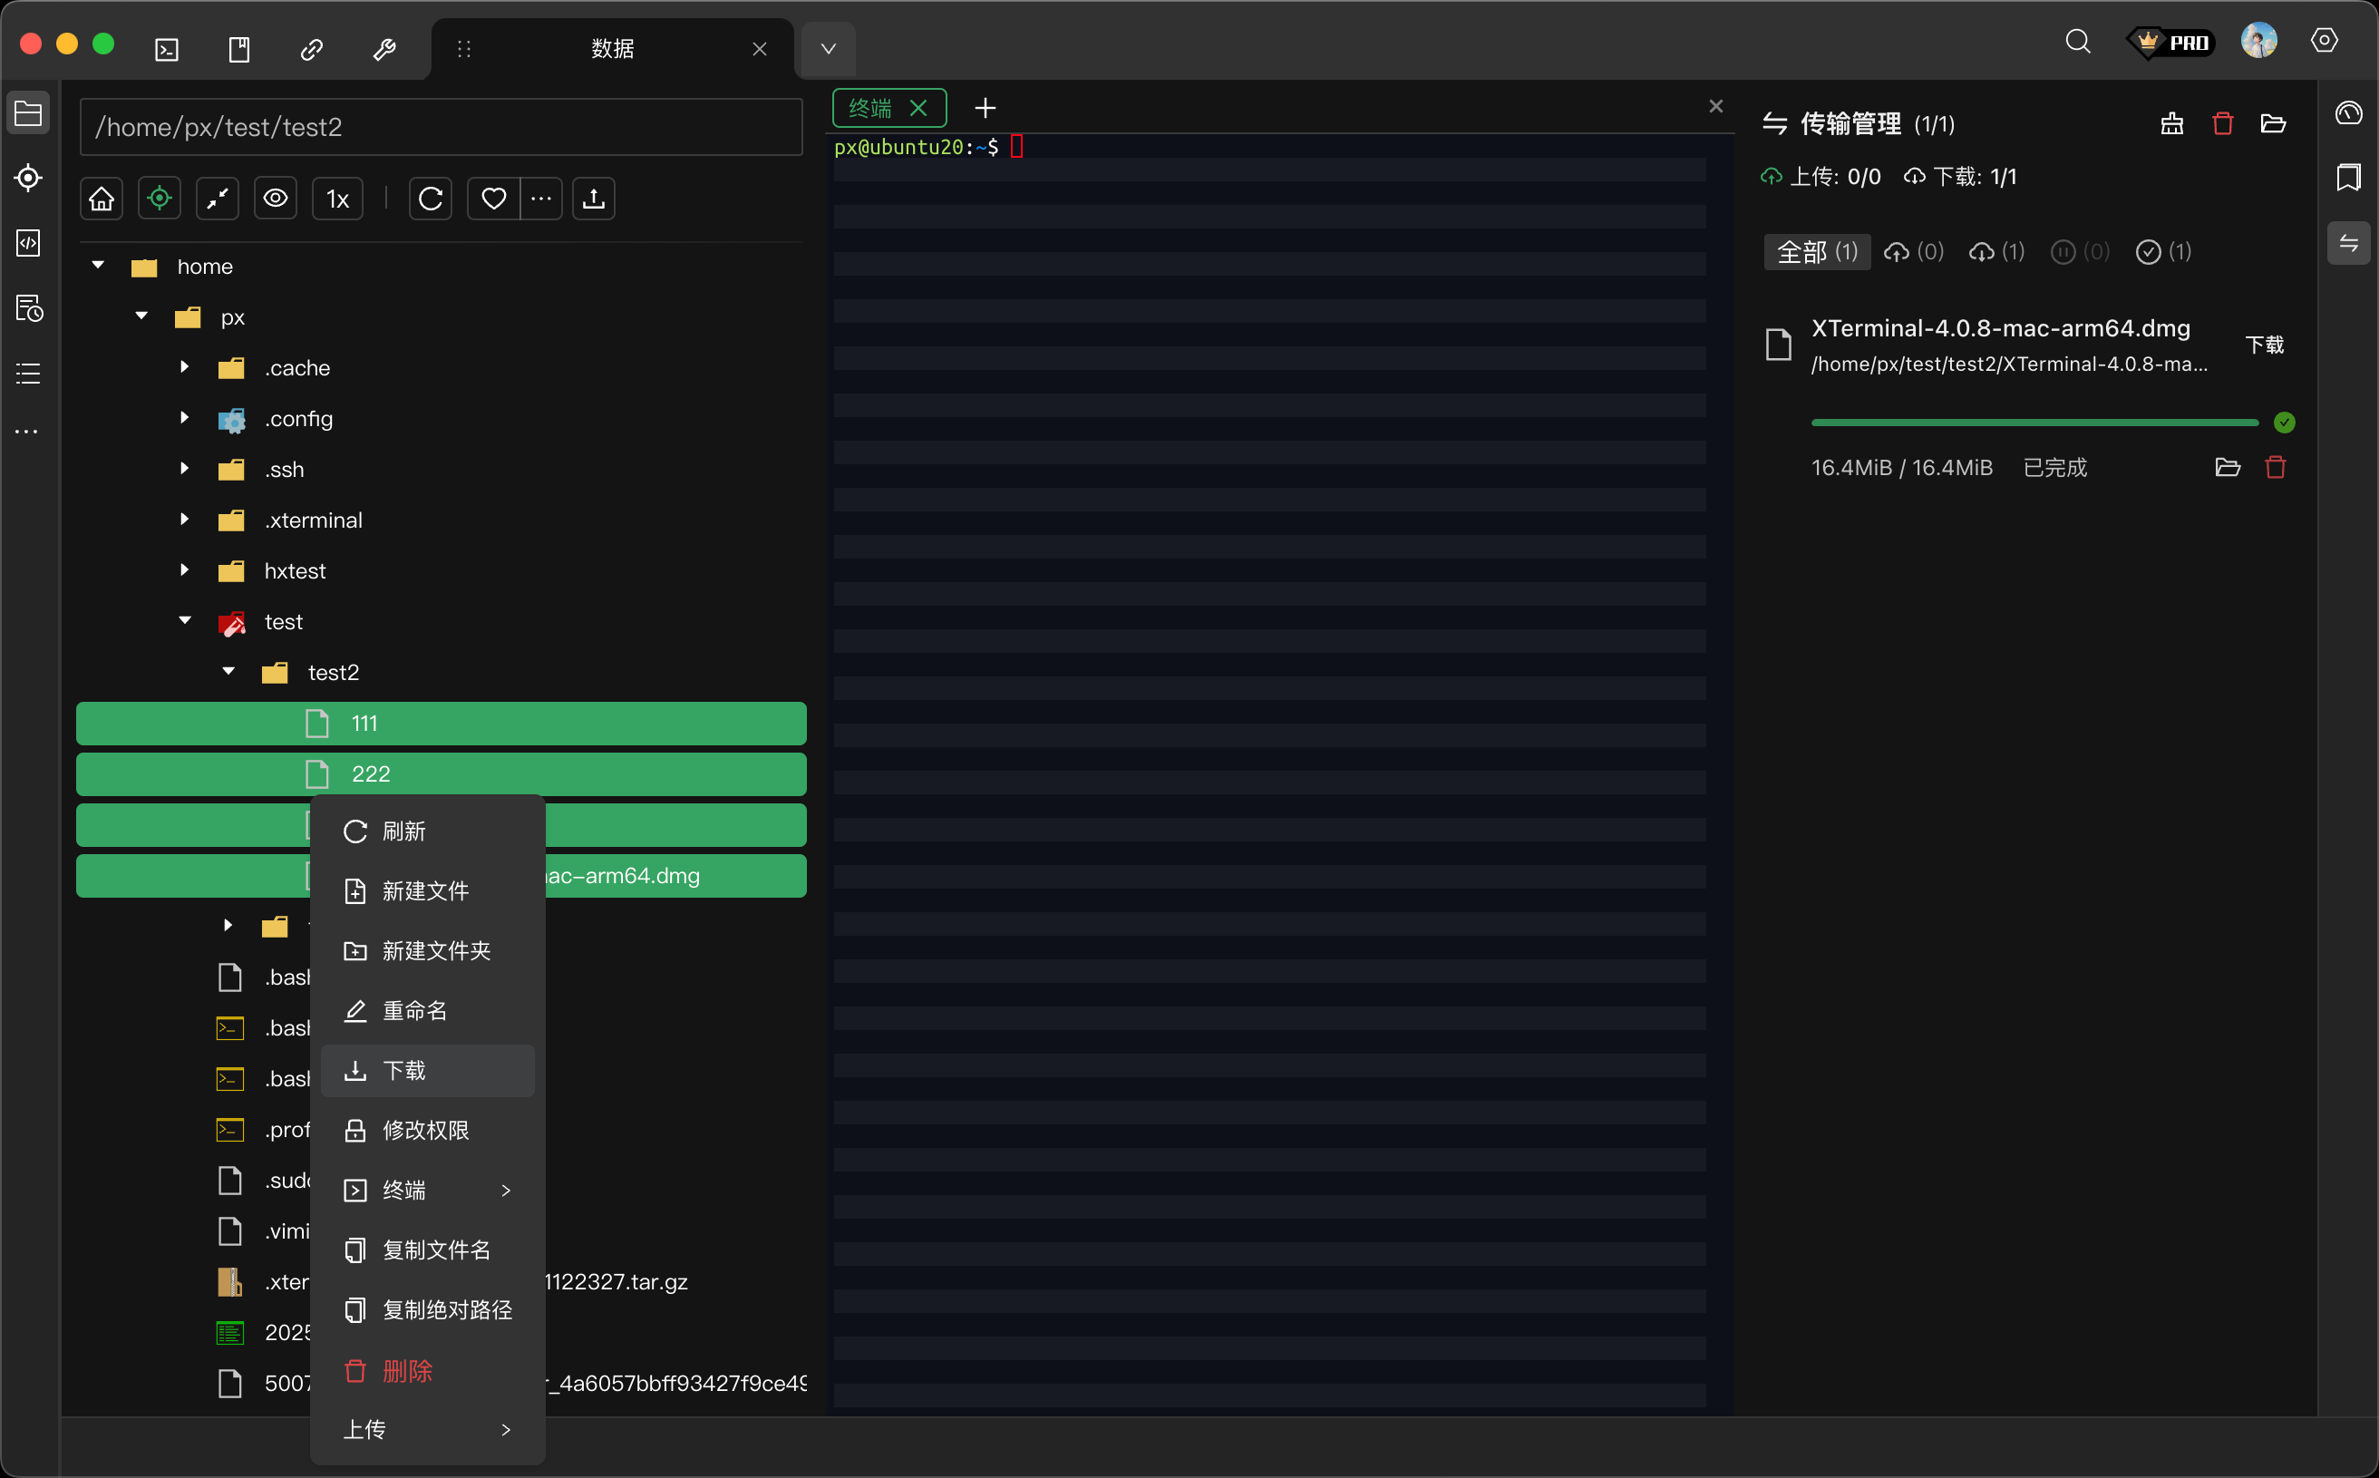Viewport: 2379px width, 1478px height.
Task: Collapse the test2 folder
Action: (x=228, y=672)
